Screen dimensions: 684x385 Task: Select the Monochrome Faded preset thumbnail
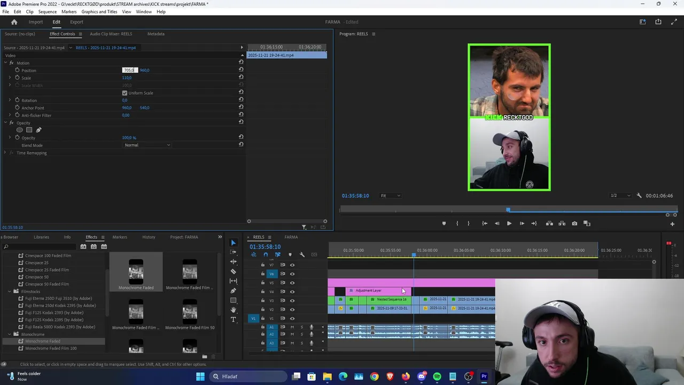(136, 272)
